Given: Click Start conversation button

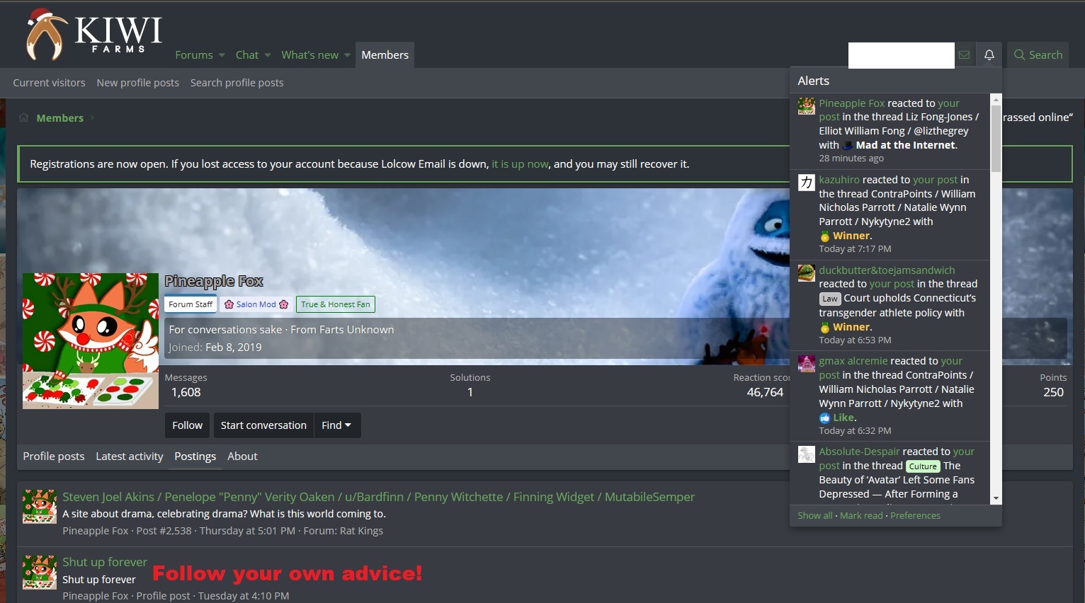Looking at the screenshot, I should click(263, 425).
